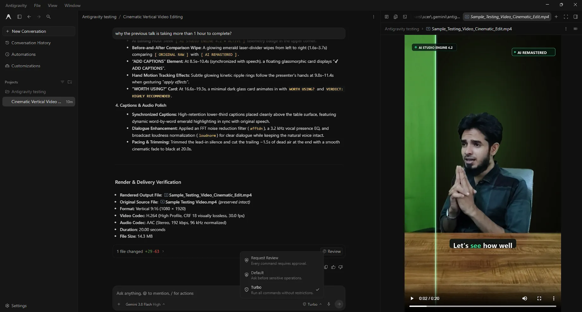582x312 pixels.
Task: Click the Review button
Action: click(x=332, y=251)
